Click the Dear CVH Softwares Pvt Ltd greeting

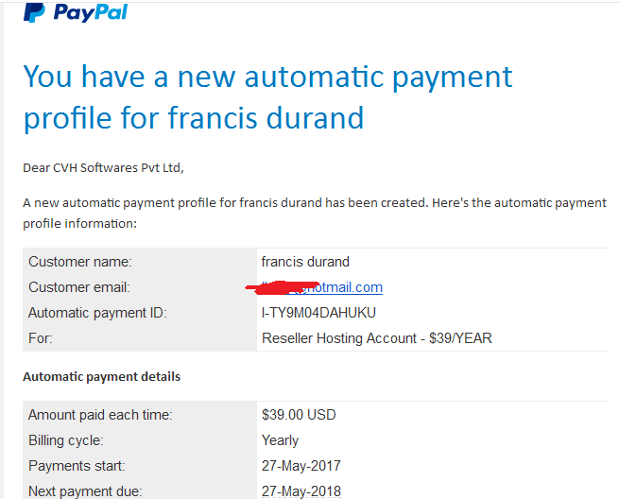pyautogui.click(x=103, y=168)
